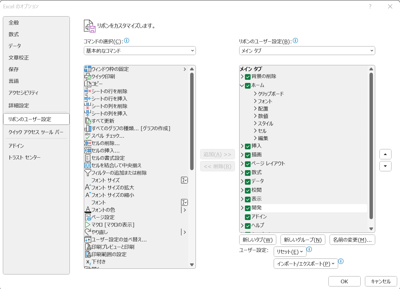Switch to 詳細設定 options category
This screenshot has height=289, width=400.
(36, 105)
